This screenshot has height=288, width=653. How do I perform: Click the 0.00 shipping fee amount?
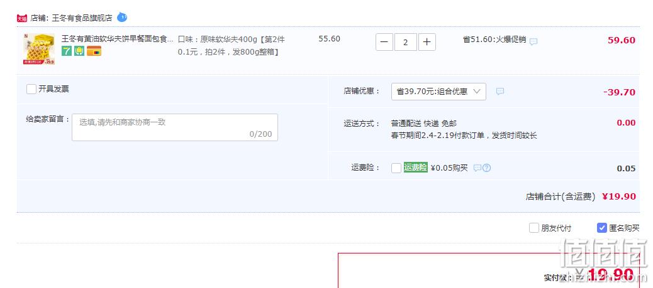(x=626, y=123)
